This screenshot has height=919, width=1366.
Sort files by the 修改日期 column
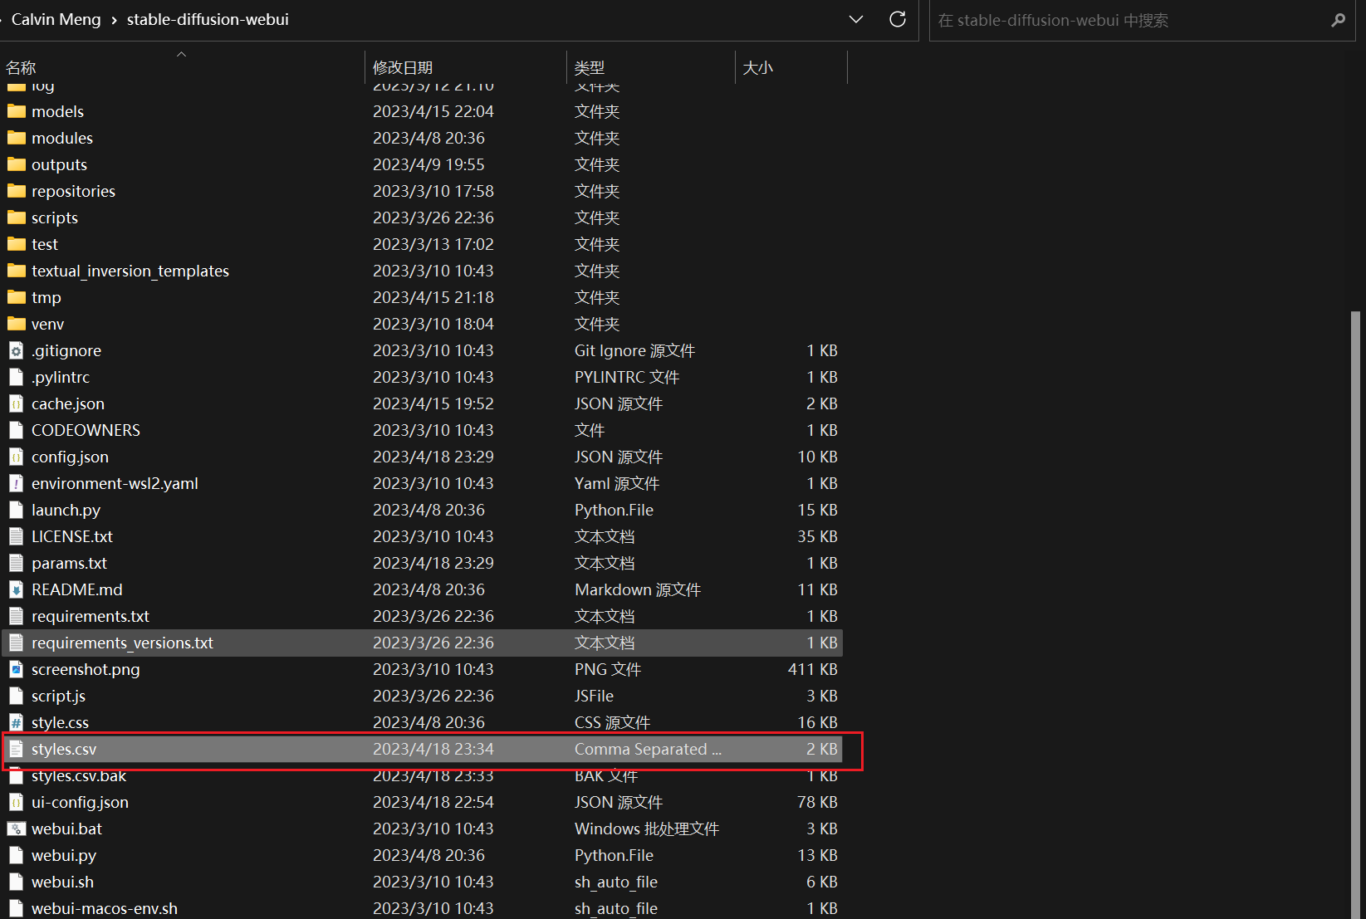pos(466,67)
